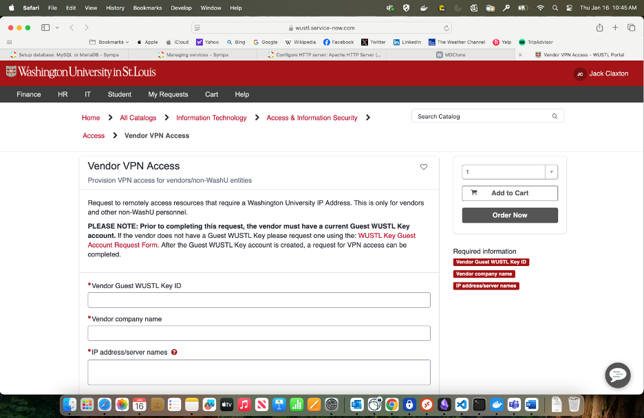Click the Wi-Fi icon in menu bar
644x418 pixels.
tap(540, 8)
